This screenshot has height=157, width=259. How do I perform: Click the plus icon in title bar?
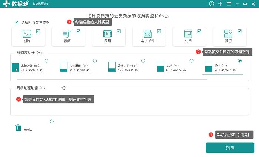point(220,4)
